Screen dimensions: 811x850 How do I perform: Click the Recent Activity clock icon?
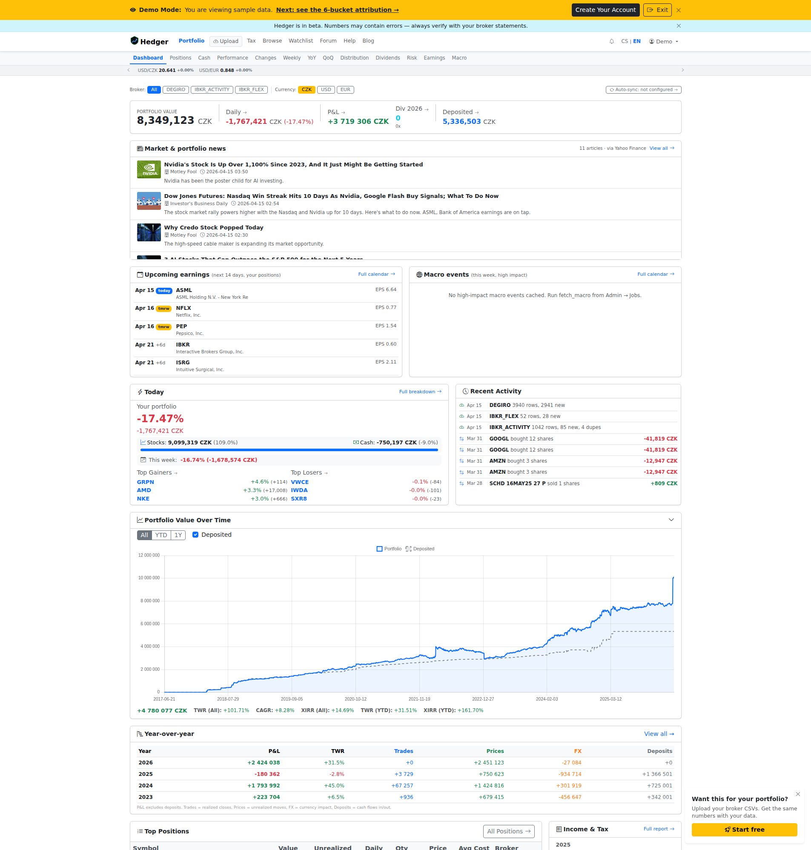pyautogui.click(x=466, y=392)
